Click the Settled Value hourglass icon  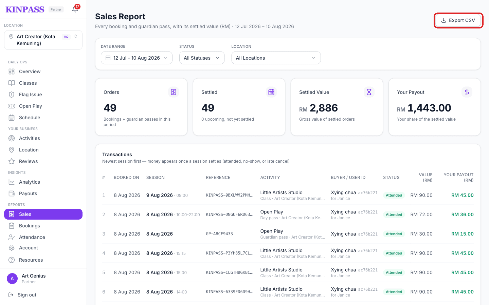click(369, 92)
